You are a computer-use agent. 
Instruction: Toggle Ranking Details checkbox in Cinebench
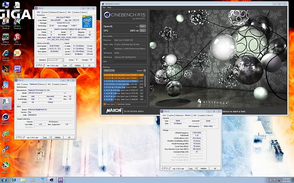coord(145,71)
